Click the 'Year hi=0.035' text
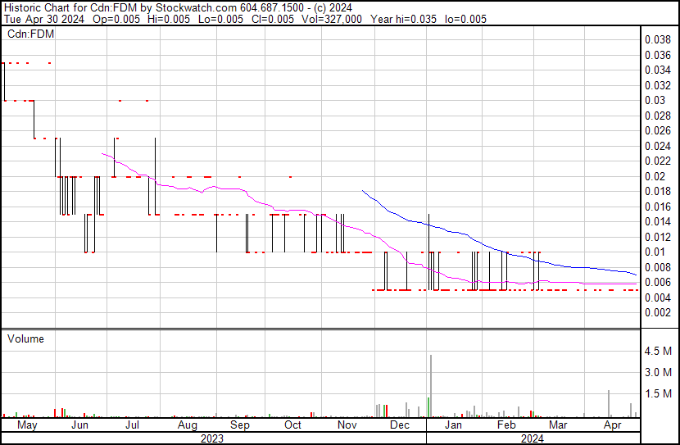 tap(403, 19)
